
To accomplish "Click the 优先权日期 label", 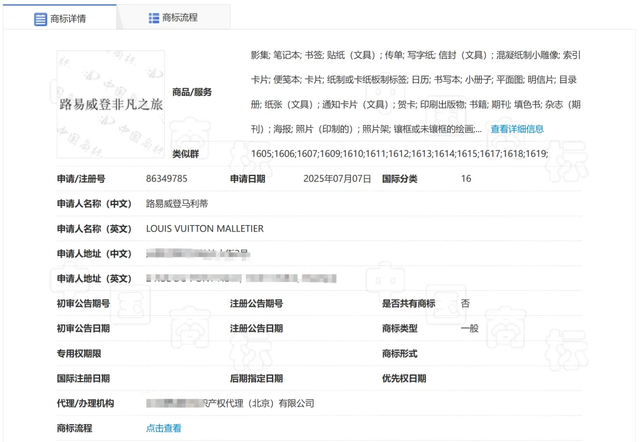I will [x=404, y=379].
